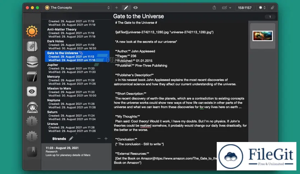300x174 pixels.
Task: Select the Gate to the Universe note
Action: tap(77, 56)
